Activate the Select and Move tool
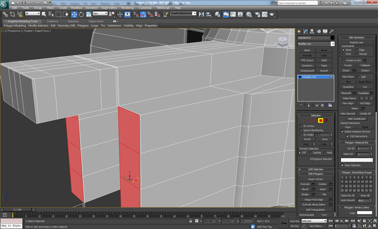The image size is (378, 229). coord(74,14)
